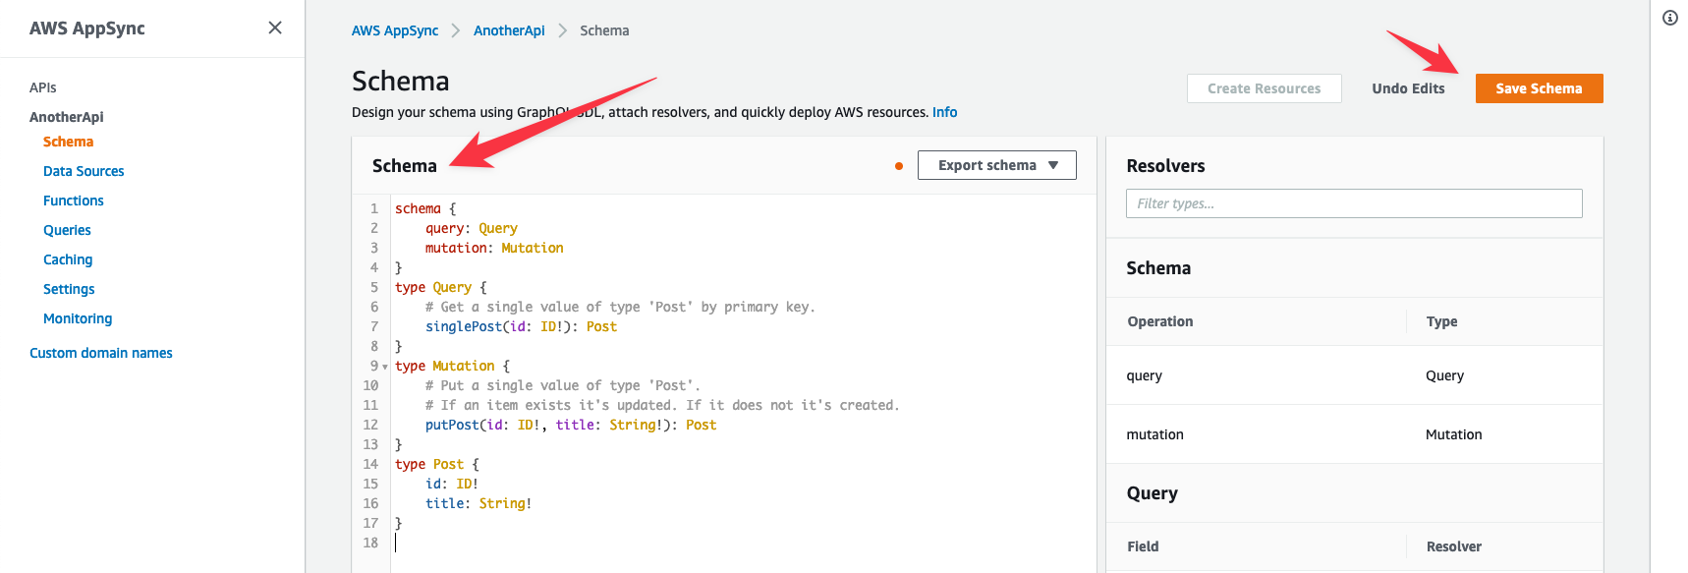This screenshot has width=1688, height=573.
Task: Click the '# If an item exists' comment
Action: (662, 405)
